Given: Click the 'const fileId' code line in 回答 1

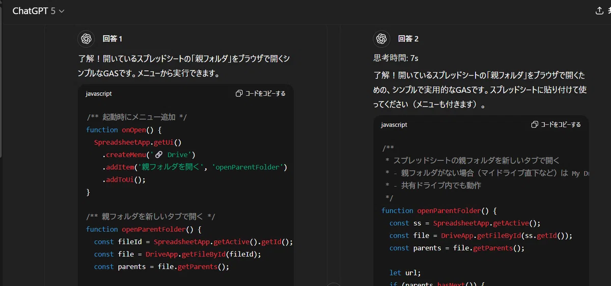Looking at the screenshot, I should click(x=193, y=242).
